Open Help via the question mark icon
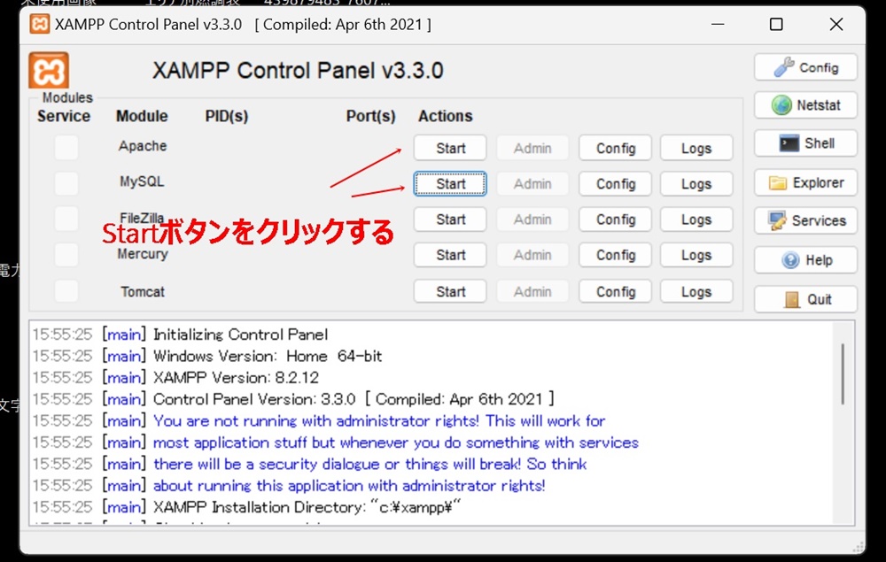The width and height of the screenshot is (886, 562). pyautogui.click(x=805, y=260)
